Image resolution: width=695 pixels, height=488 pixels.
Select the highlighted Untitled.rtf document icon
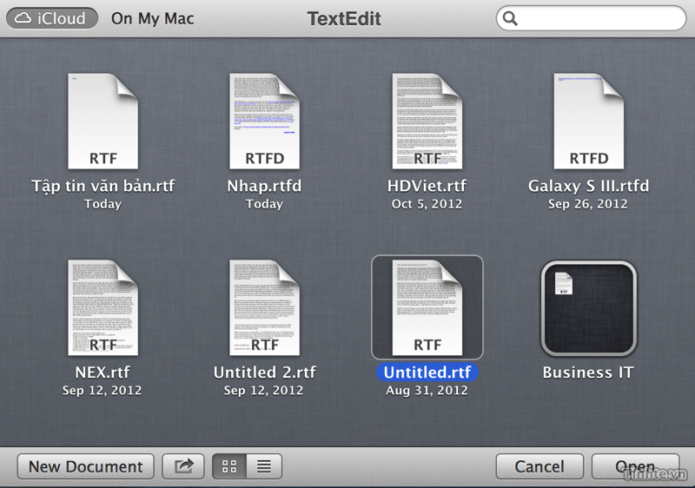click(x=427, y=307)
